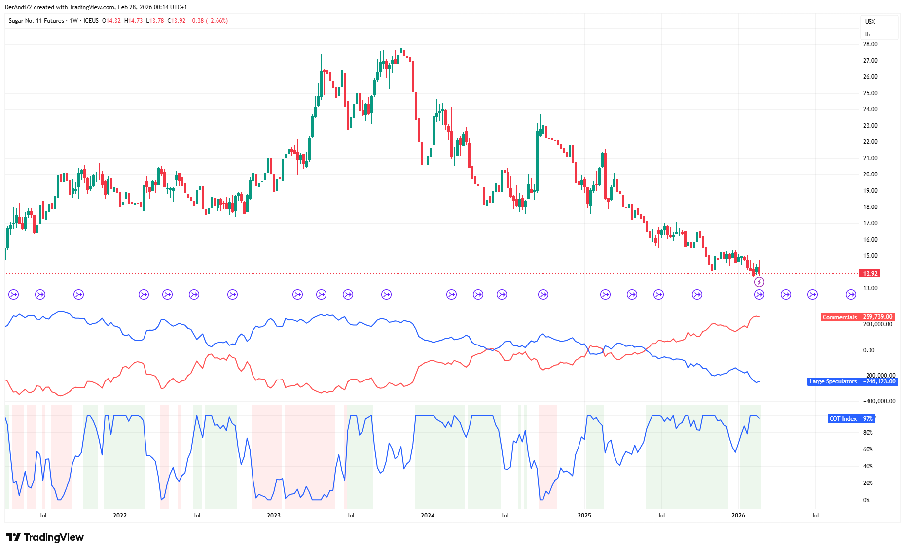Click the COT Index label tag
Image resolution: width=905 pixels, height=552 pixels.
click(842, 419)
